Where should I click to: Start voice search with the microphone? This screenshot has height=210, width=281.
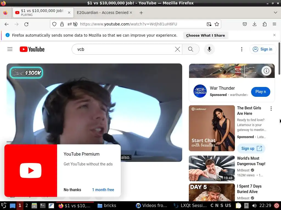point(209,49)
